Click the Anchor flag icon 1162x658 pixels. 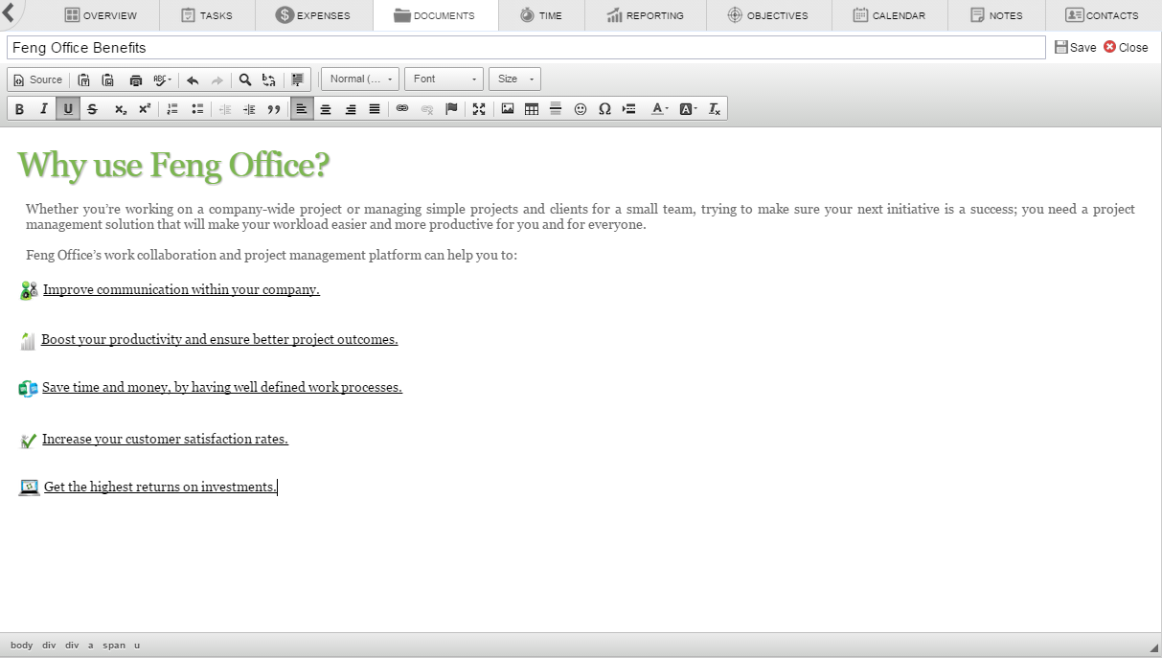point(451,109)
